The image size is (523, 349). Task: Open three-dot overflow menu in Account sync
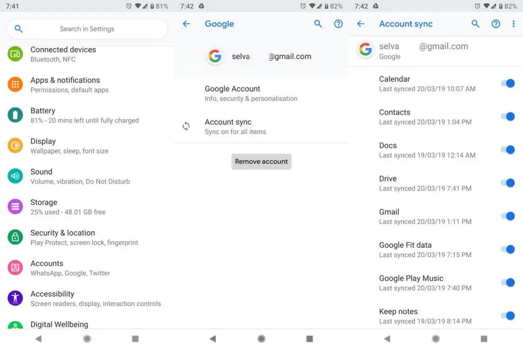point(513,24)
